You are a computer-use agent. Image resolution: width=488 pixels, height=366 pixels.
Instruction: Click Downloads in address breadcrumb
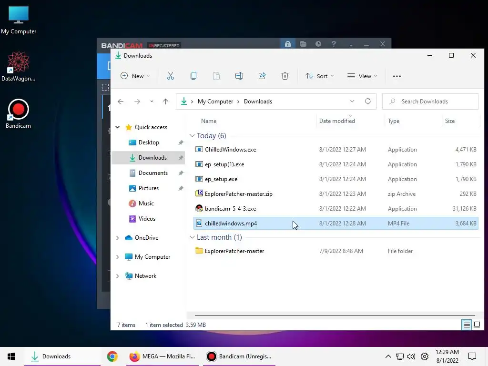tap(258, 102)
